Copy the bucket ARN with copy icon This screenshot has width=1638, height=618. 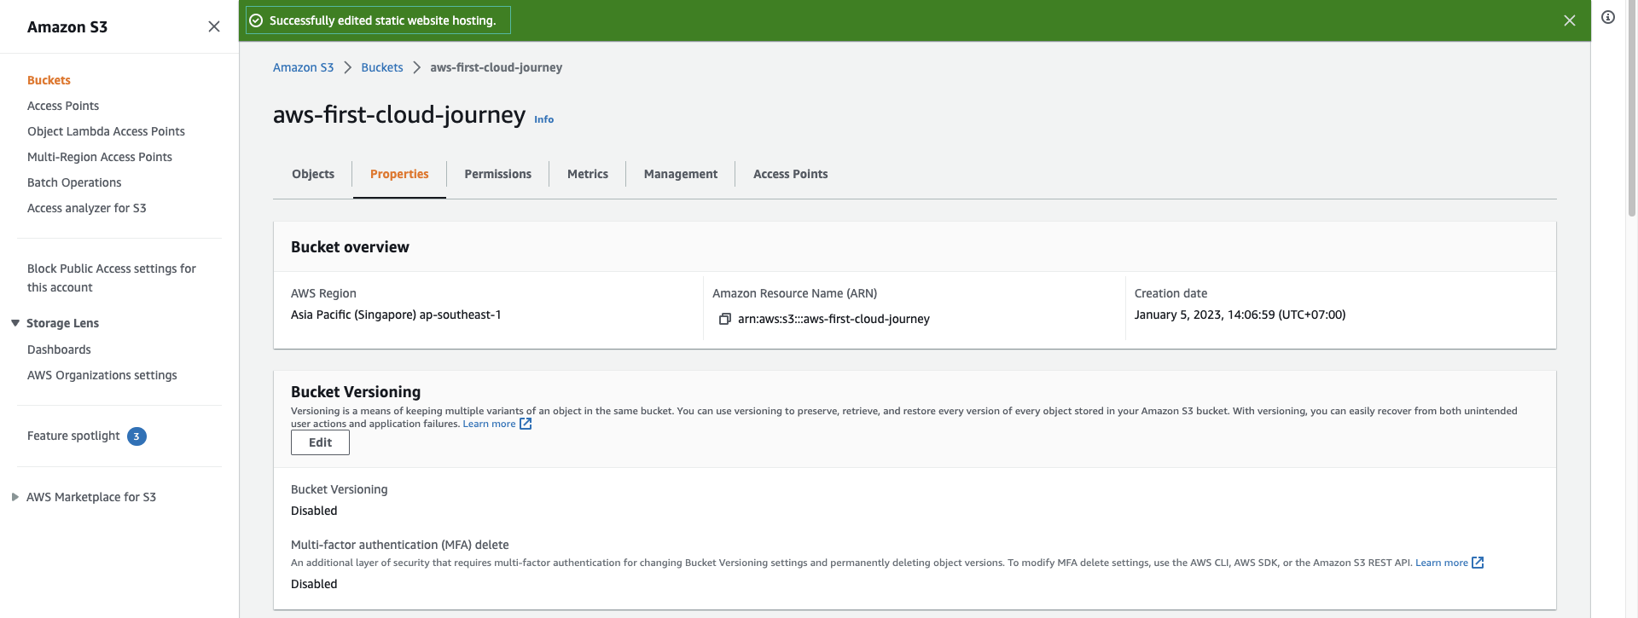point(724,319)
